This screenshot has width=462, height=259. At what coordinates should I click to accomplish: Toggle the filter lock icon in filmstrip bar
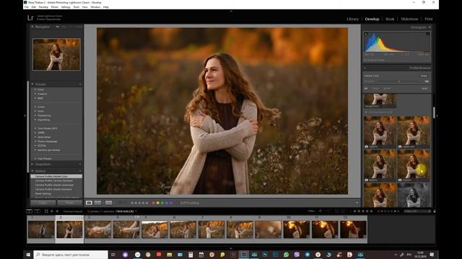tap(435, 211)
